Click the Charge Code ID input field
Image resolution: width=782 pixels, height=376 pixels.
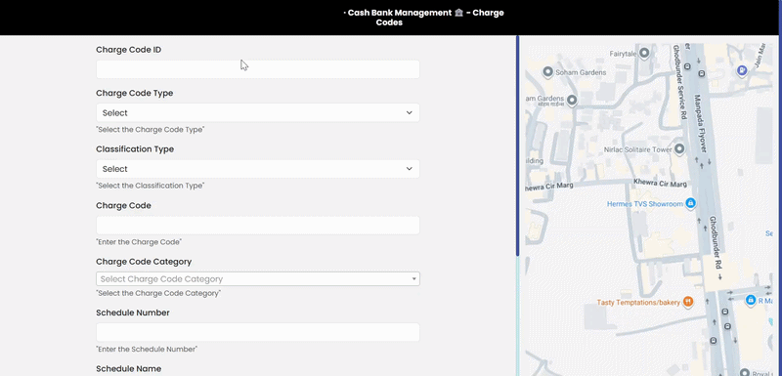[258, 69]
